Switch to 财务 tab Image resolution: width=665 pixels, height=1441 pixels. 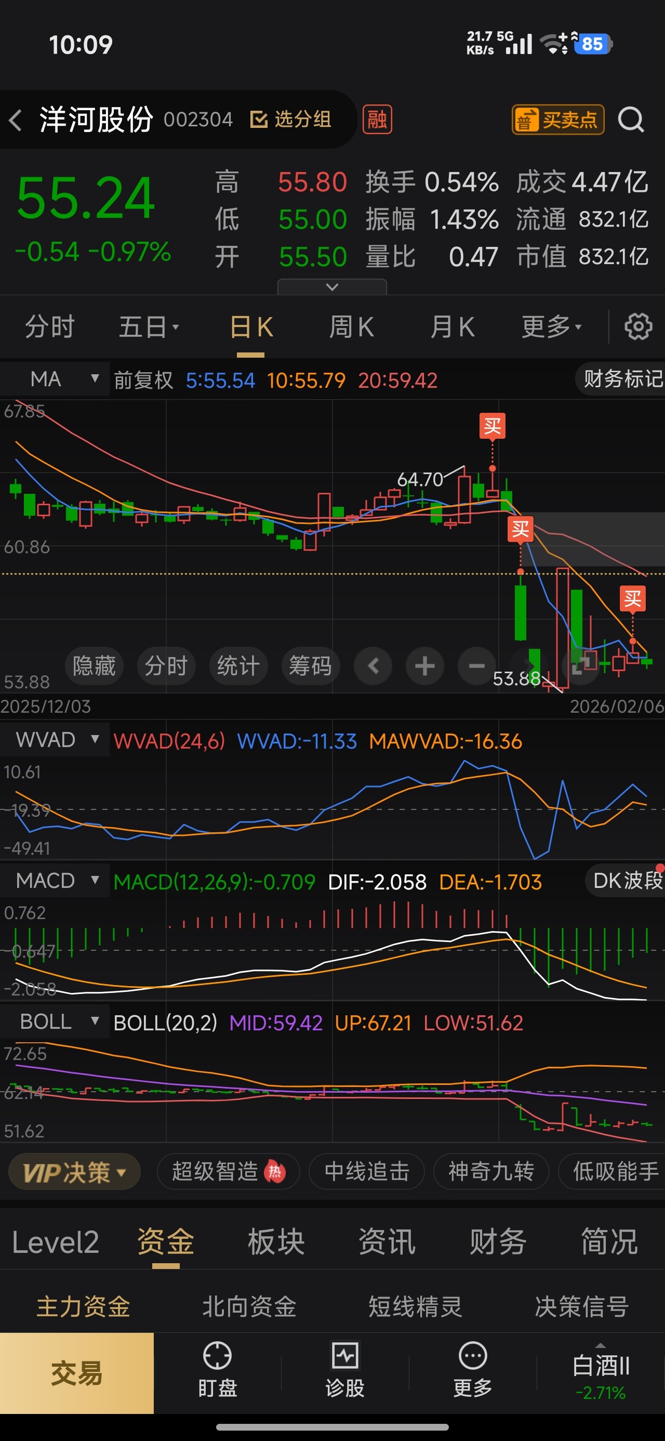498,1242
